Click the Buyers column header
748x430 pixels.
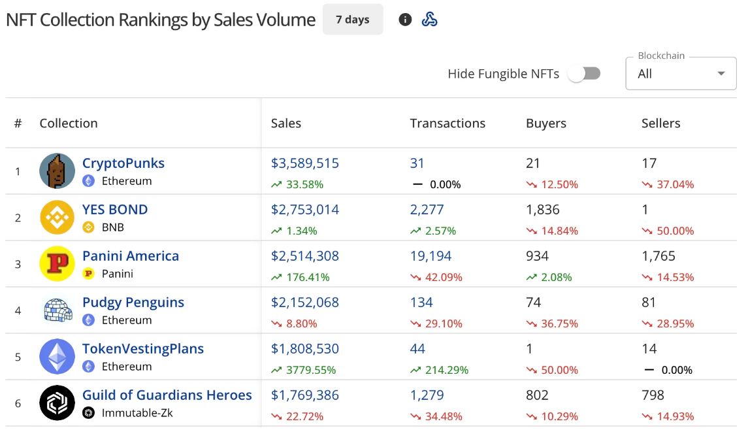click(x=546, y=124)
